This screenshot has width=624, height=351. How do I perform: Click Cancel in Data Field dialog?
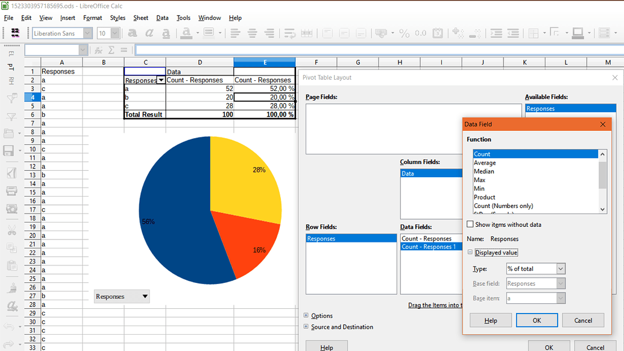click(583, 320)
